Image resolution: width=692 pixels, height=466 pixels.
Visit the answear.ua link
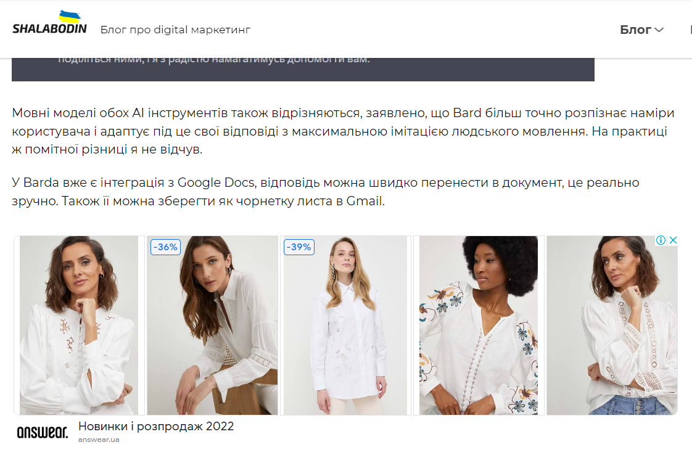[99, 439]
